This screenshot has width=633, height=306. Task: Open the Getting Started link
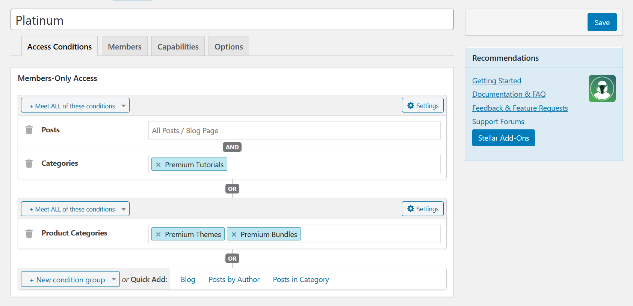(497, 81)
